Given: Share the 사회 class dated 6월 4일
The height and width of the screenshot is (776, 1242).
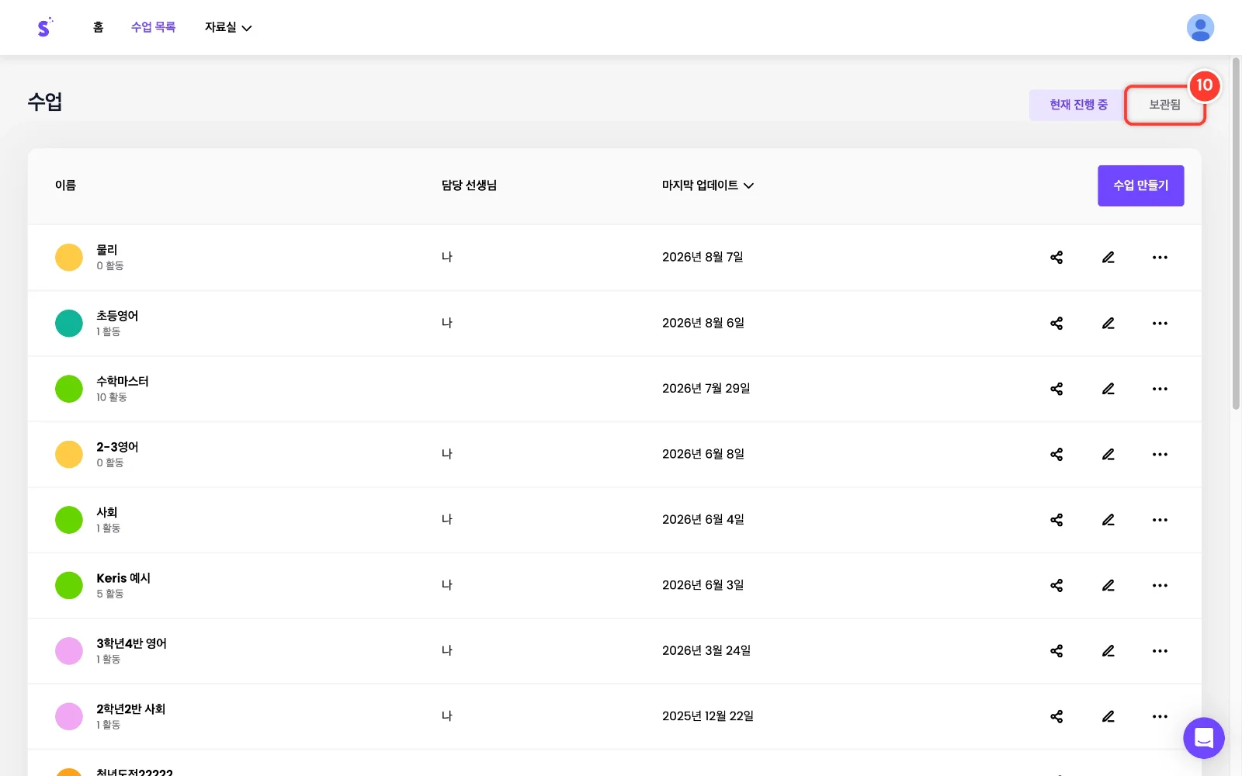Looking at the screenshot, I should [x=1056, y=520].
